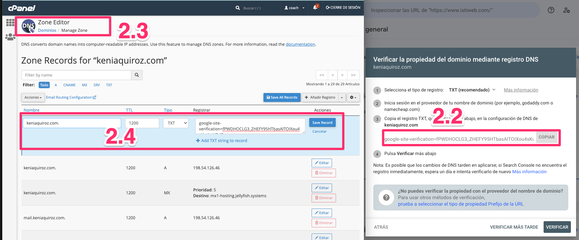Click VERIFICAR button
The image size is (579, 240).
point(557,227)
